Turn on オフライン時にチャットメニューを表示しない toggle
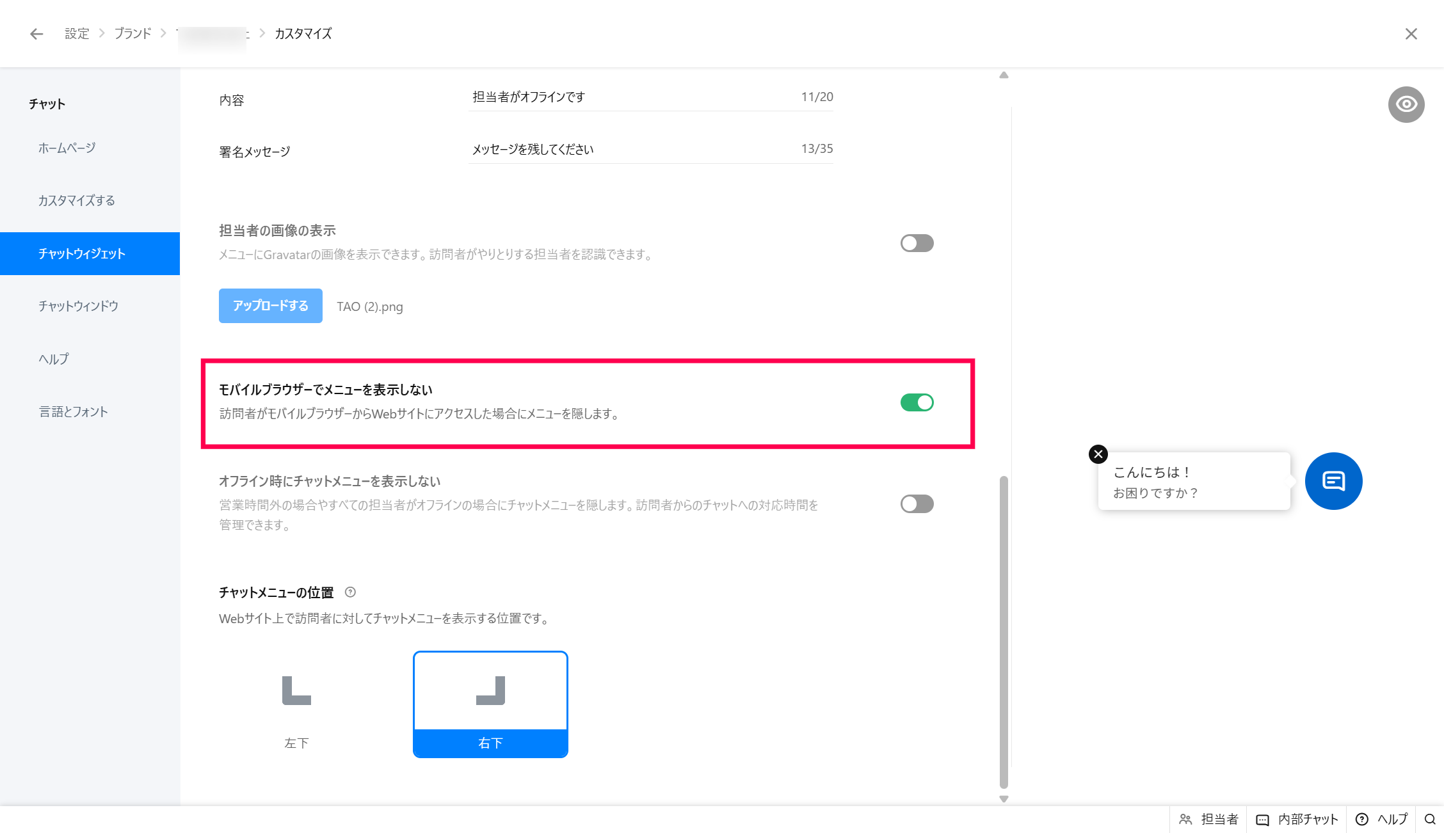This screenshot has height=833, width=1444. [917, 504]
